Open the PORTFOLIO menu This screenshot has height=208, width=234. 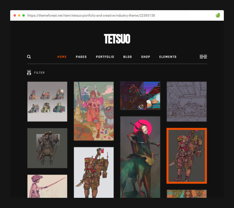click(105, 57)
